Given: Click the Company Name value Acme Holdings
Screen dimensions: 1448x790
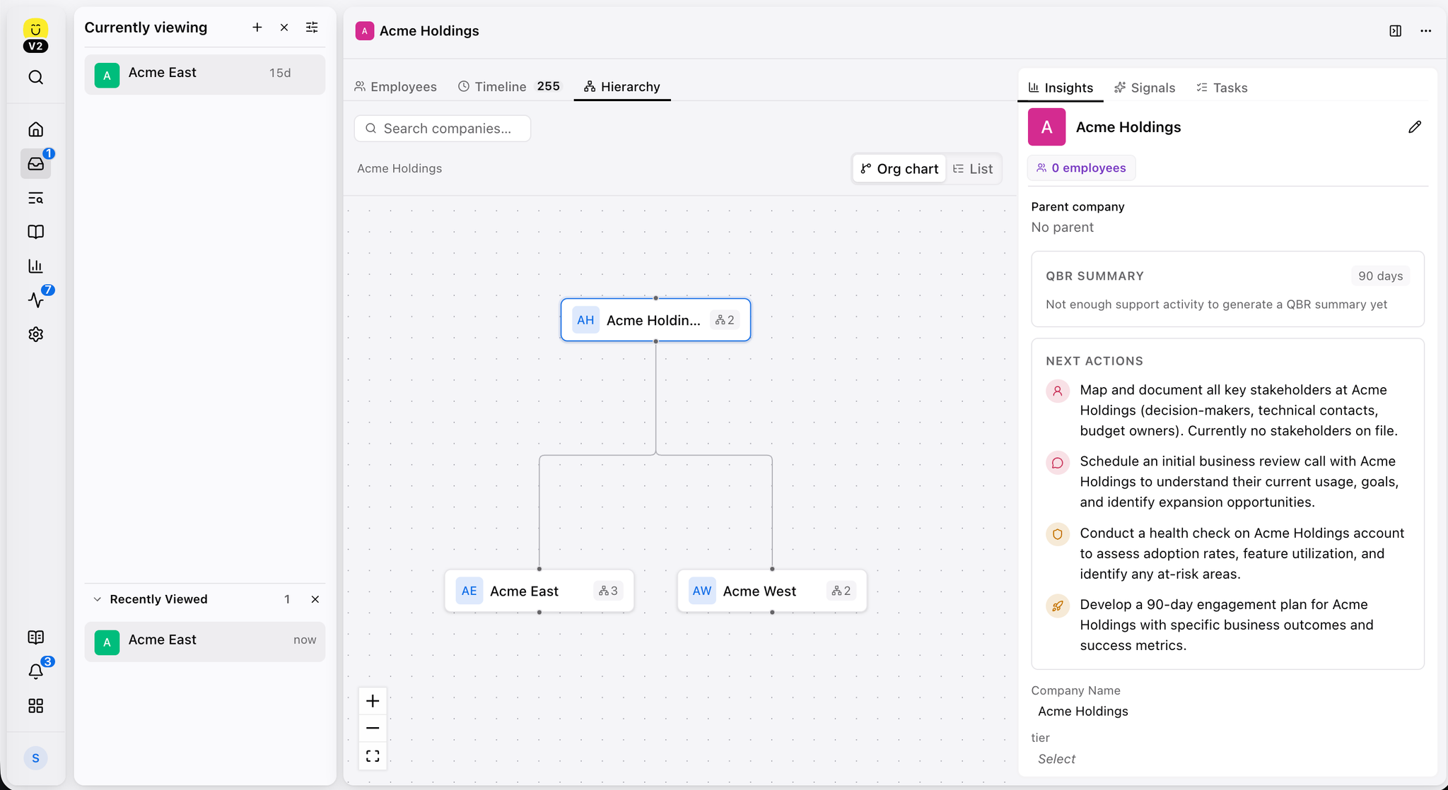Looking at the screenshot, I should (x=1082, y=712).
